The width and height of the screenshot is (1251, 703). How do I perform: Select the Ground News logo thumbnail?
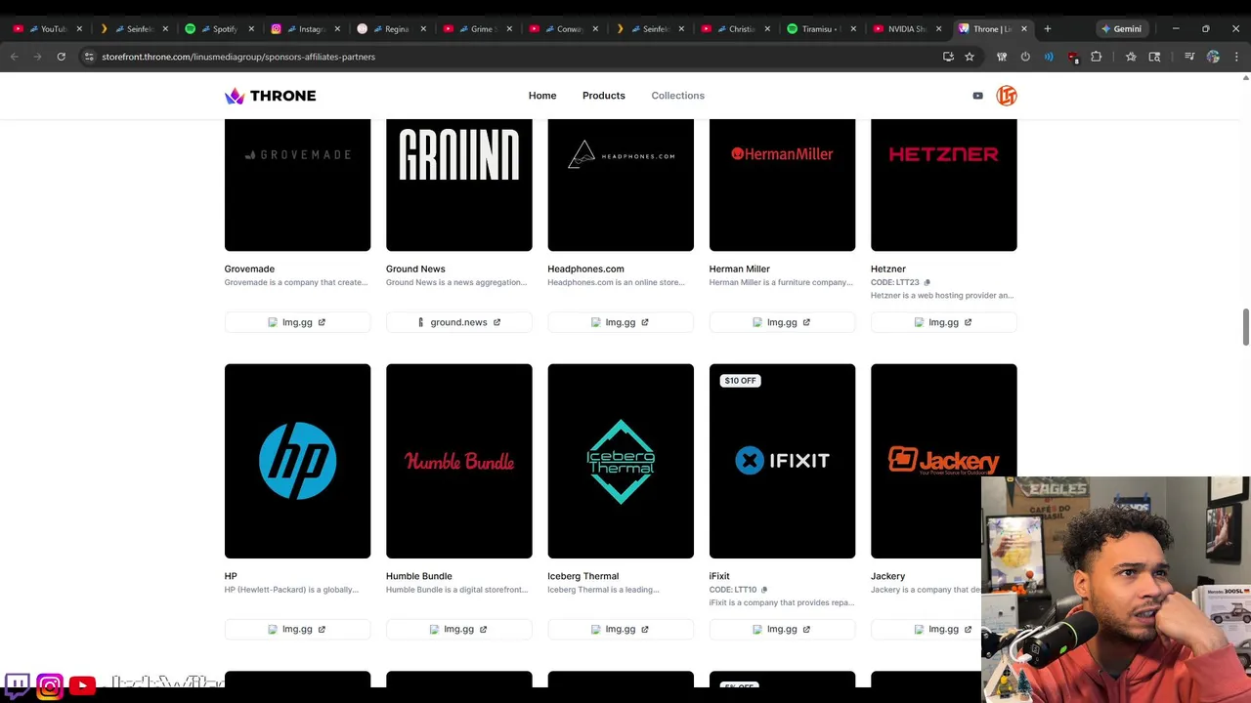point(458,186)
